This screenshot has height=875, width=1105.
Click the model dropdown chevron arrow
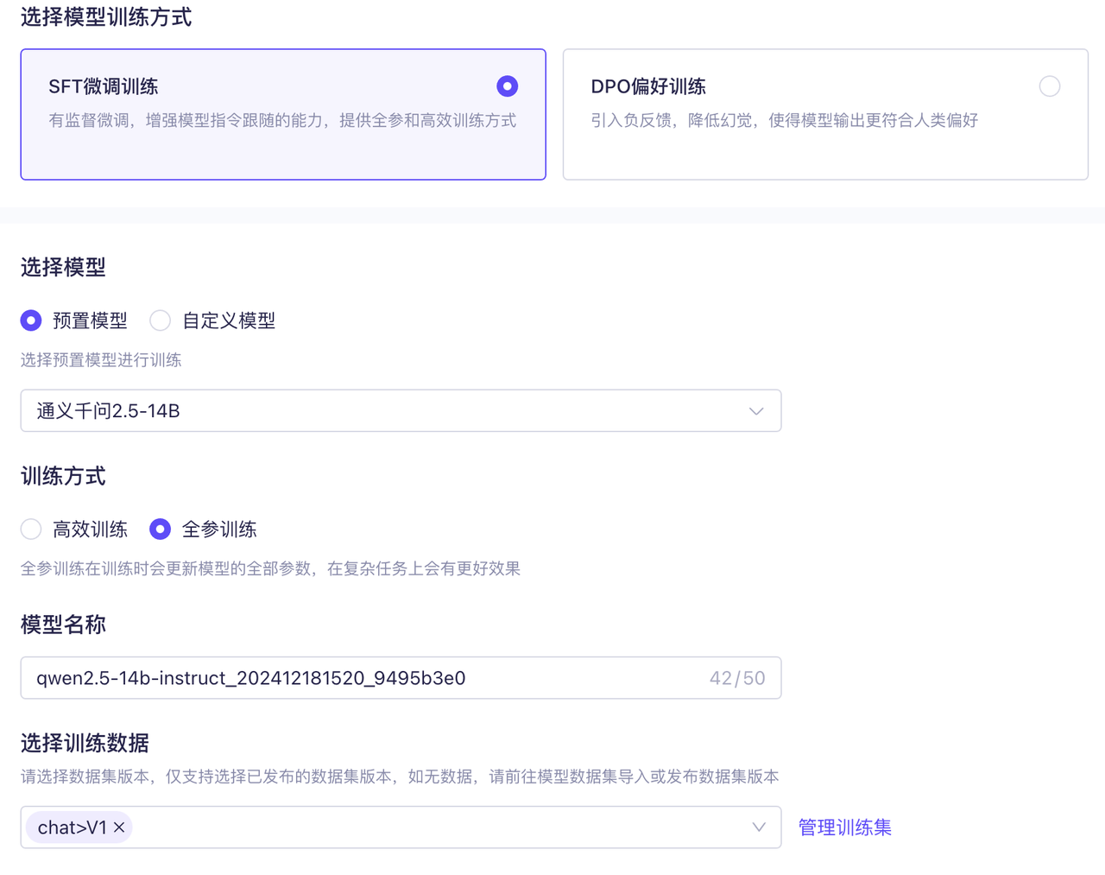pos(756,411)
